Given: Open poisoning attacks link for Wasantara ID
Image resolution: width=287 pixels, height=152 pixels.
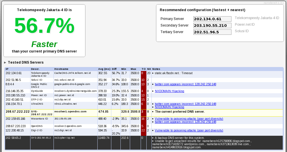Looking at the screenshot, I should 189,119.
